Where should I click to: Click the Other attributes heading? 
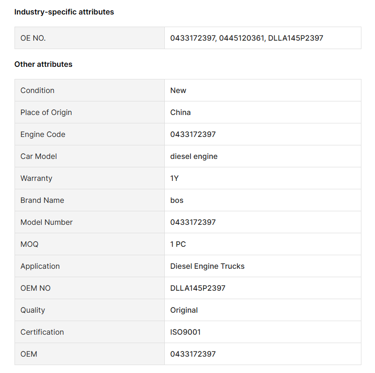[x=43, y=64]
